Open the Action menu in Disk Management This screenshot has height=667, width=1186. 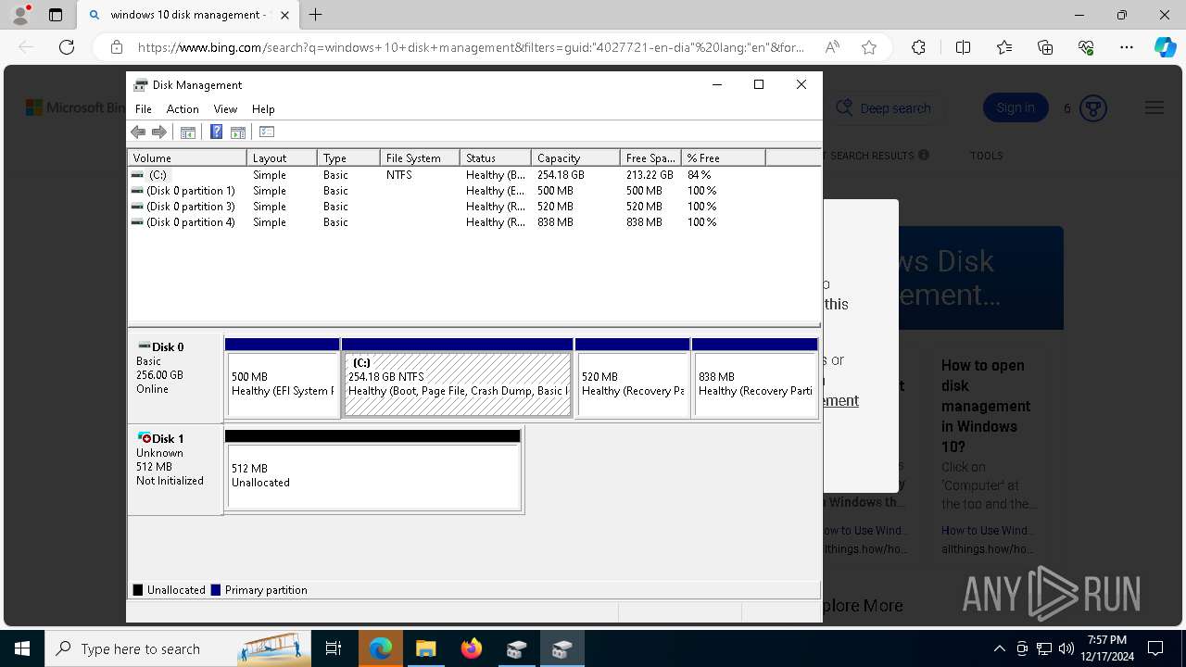pos(183,109)
